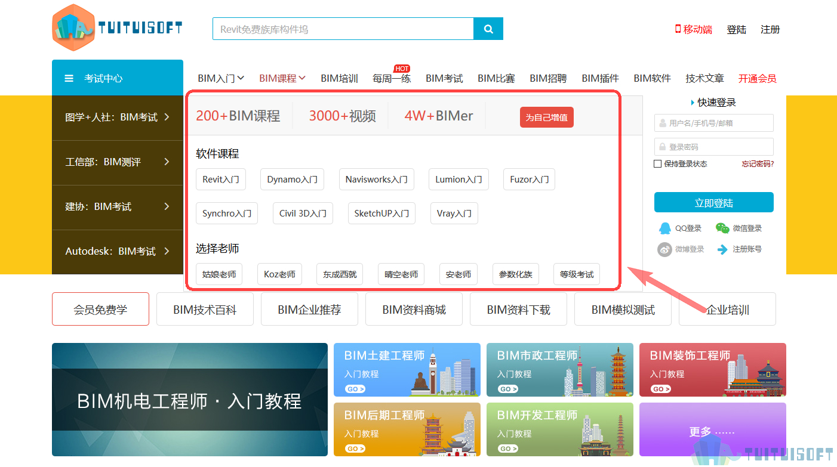Click the username input field
Screen dimensions: 837x467
tap(714, 123)
